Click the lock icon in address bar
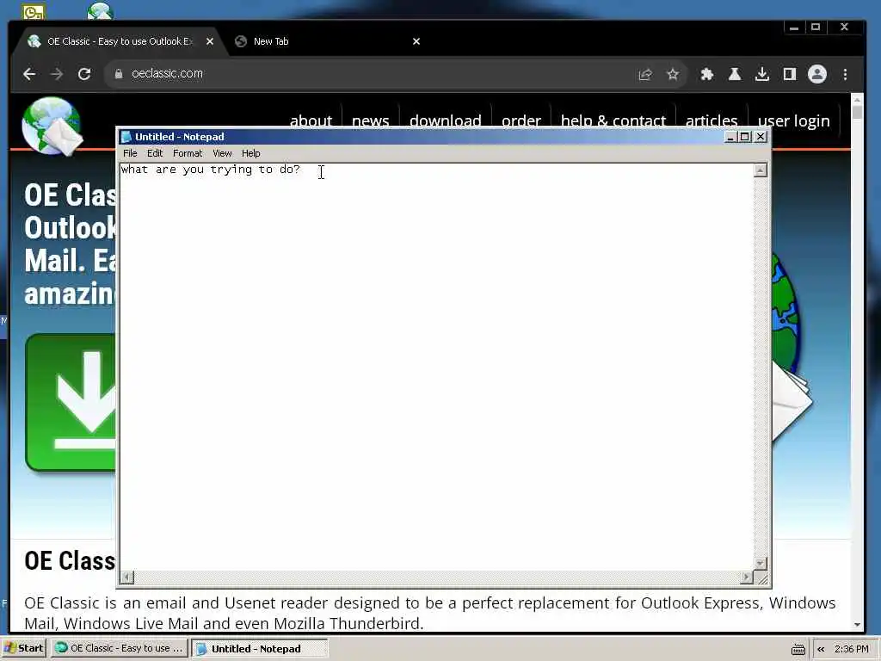This screenshot has height=661, width=881. pyautogui.click(x=119, y=74)
